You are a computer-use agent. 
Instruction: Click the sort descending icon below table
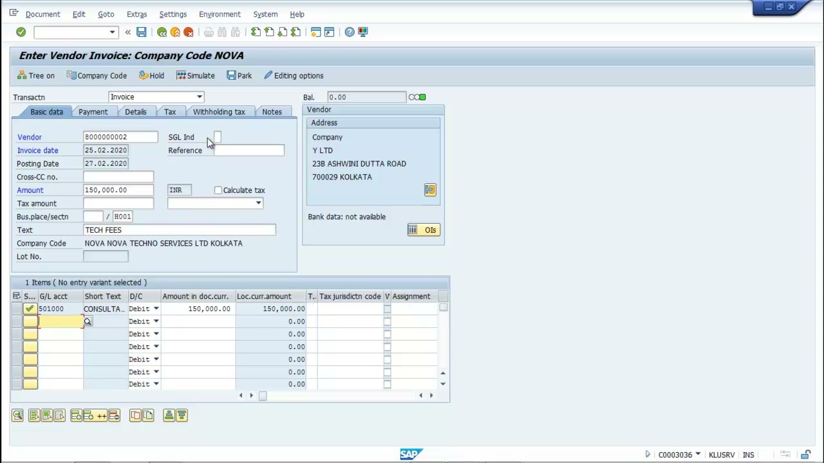pos(182,416)
